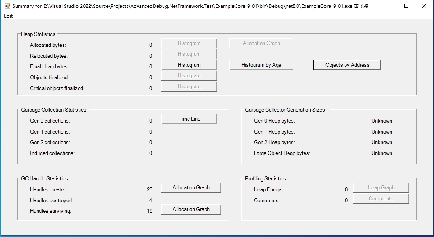The width and height of the screenshot is (434, 237).
Task: Show Histogram for Final Heap bytes
Action: pos(189,65)
